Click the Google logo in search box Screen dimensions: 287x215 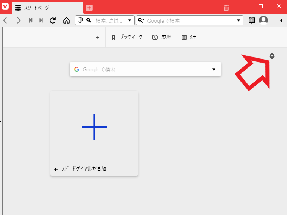(x=77, y=69)
